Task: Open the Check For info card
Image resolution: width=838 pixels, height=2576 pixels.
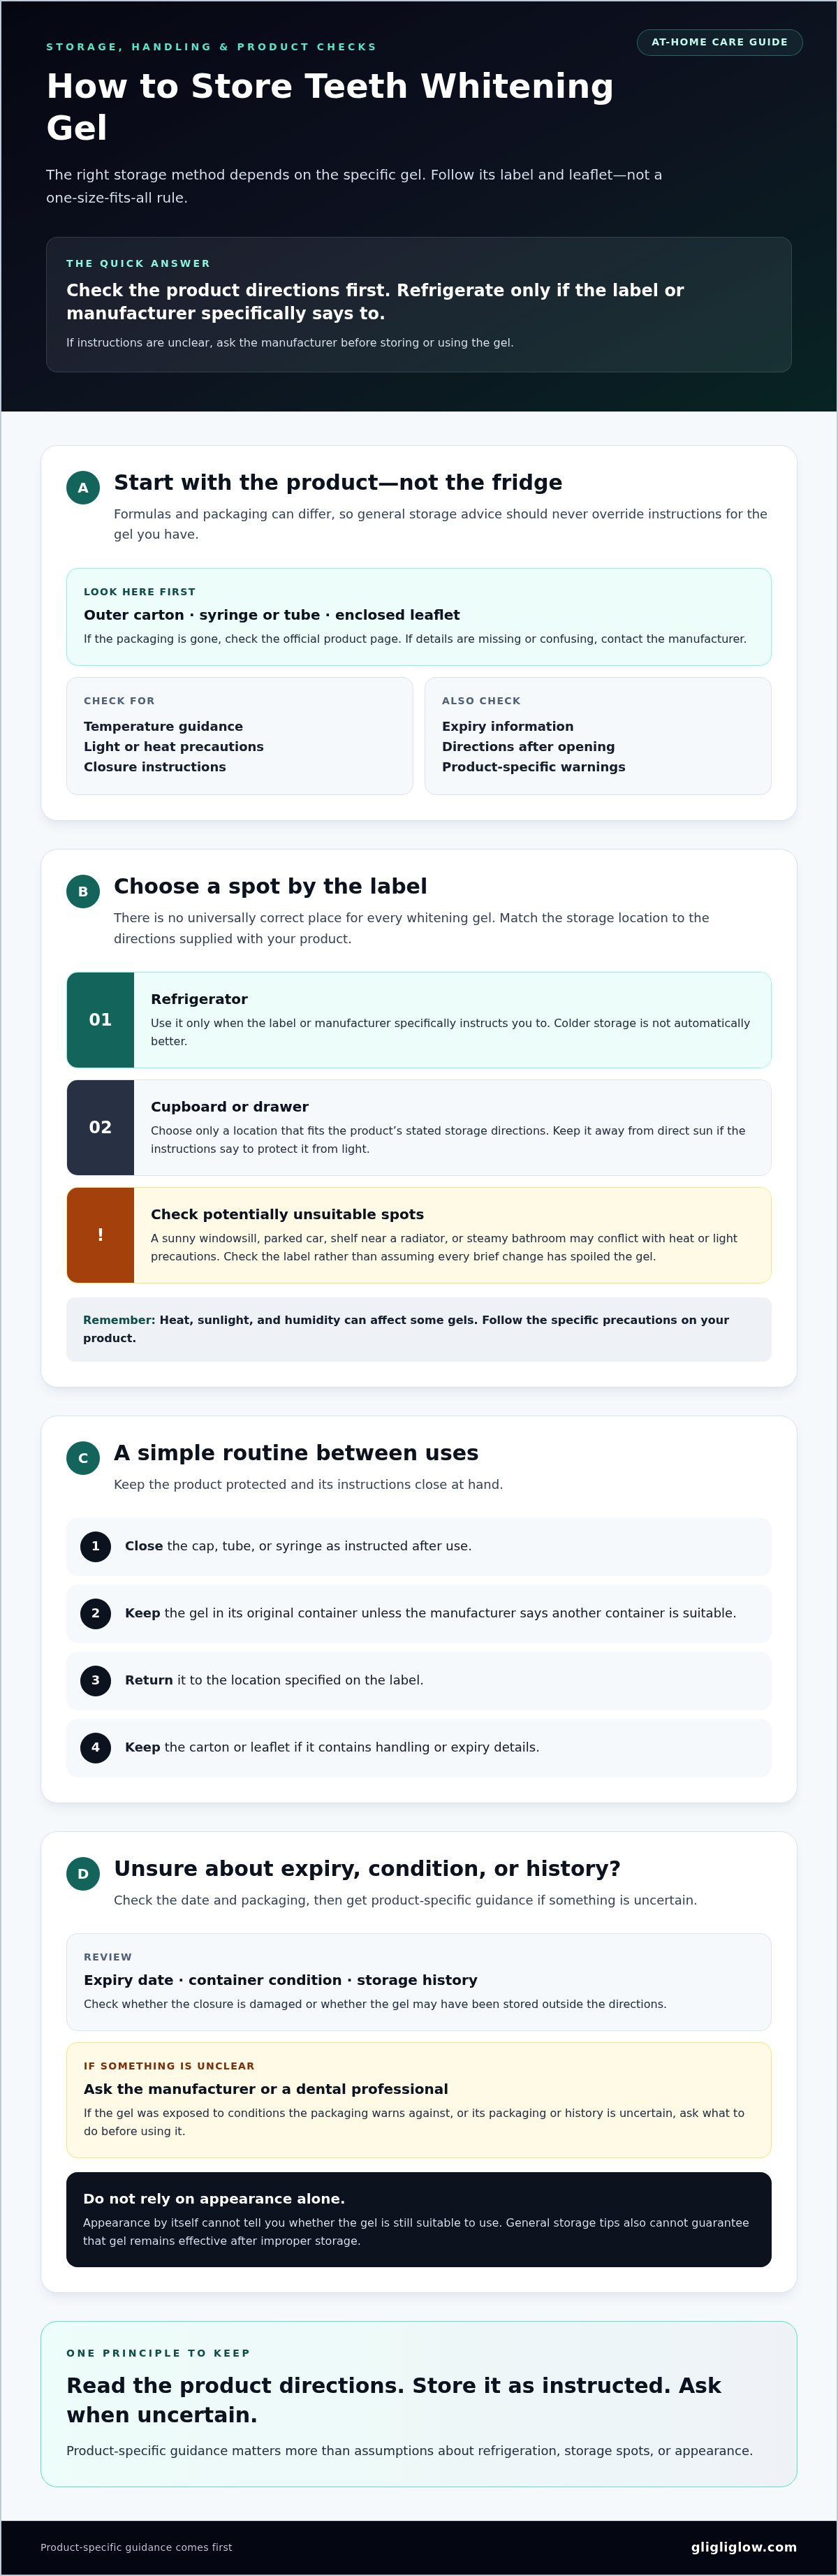Action: [x=240, y=736]
